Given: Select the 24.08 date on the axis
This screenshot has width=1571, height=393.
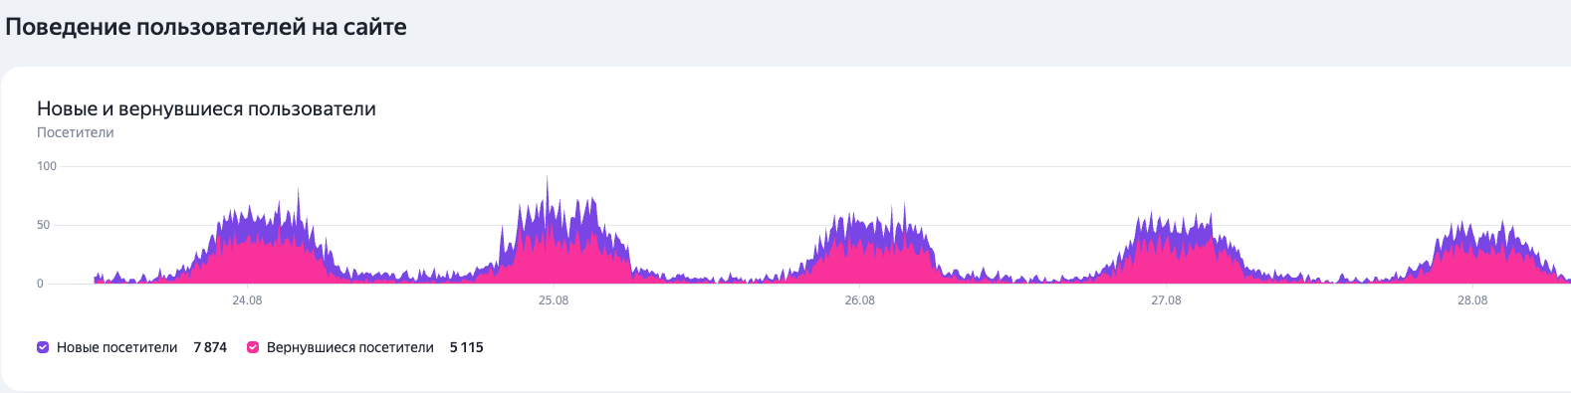Looking at the screenshot, I should pos(247,300).
